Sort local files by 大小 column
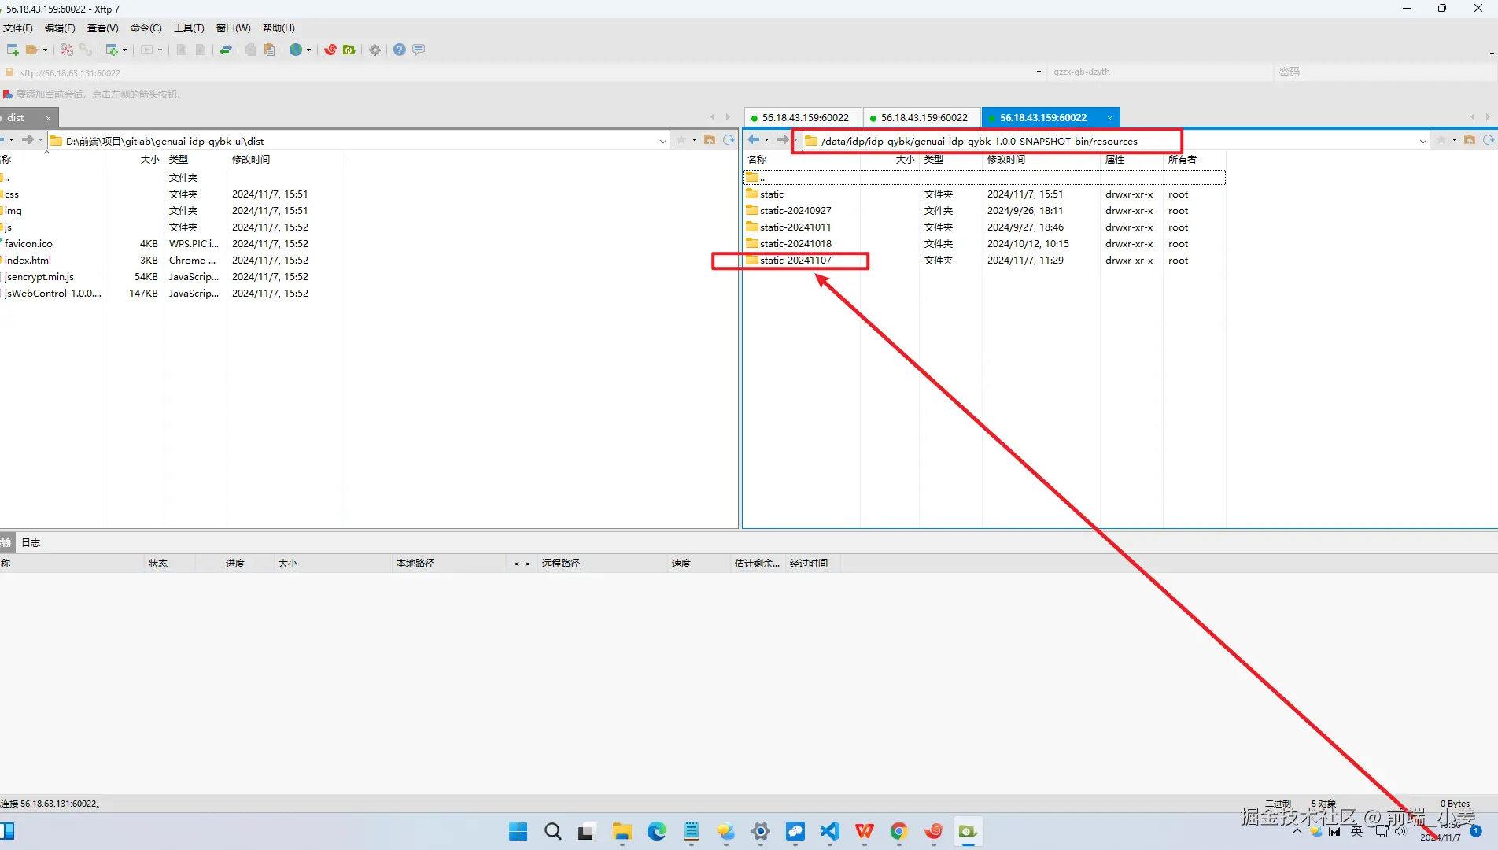This screenshot has height=850, width=1498. 134,160
